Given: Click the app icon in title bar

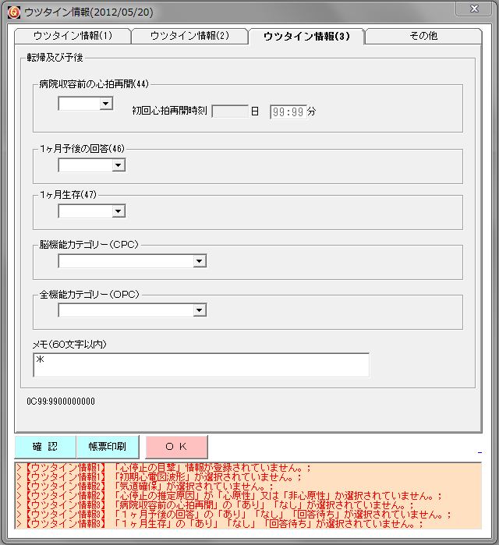Looking at the screenshot, I should [x=12, y=12].
